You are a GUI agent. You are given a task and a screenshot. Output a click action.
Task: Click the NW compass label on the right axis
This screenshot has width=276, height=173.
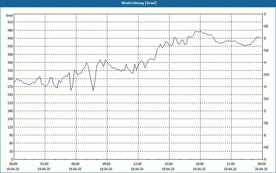click(x=266, y=75)
